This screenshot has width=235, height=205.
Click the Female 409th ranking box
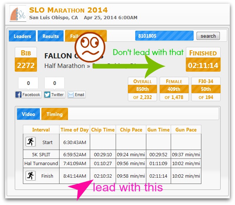(x=174, y=89)
